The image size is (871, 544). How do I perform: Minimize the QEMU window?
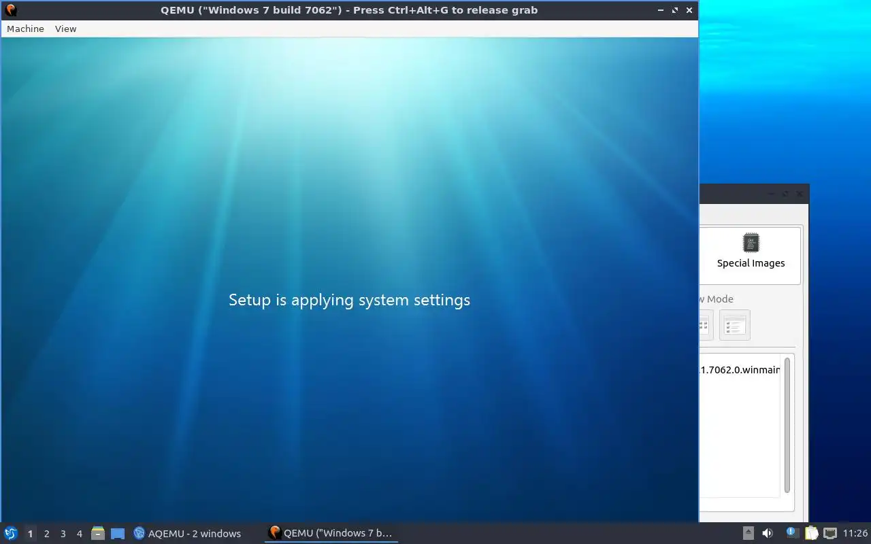[x=661, y=10]
